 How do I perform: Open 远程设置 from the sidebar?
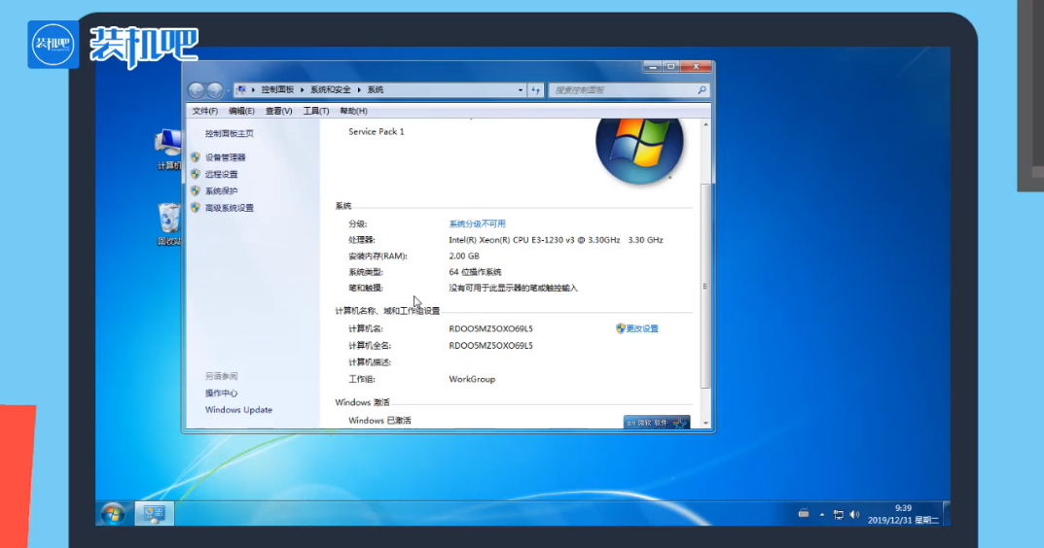(x=221, y=174)
